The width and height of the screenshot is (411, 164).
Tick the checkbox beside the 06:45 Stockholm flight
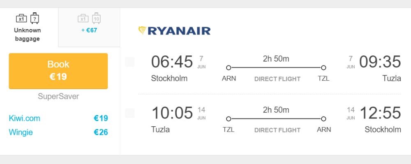(130, 62)
